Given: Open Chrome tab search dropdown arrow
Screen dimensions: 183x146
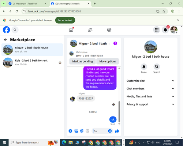Looking at the screenshot, I should 4,4.
